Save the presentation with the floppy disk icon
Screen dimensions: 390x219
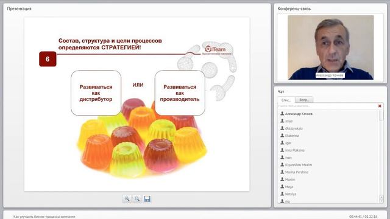(147, 199)
